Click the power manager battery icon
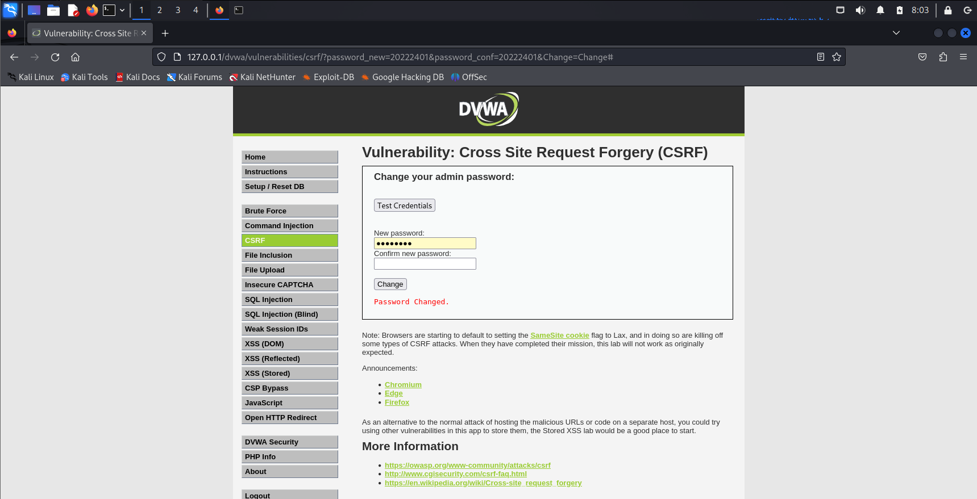 pyautogui.click(x=900, y=10)
